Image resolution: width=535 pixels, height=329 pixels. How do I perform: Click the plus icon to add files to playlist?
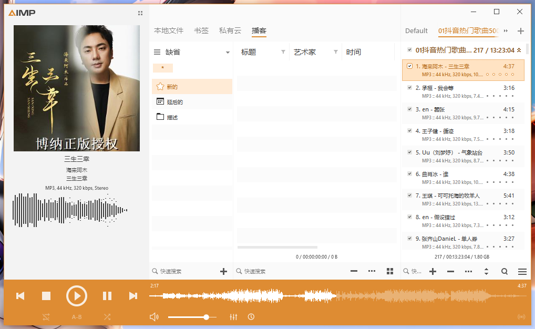432,271
